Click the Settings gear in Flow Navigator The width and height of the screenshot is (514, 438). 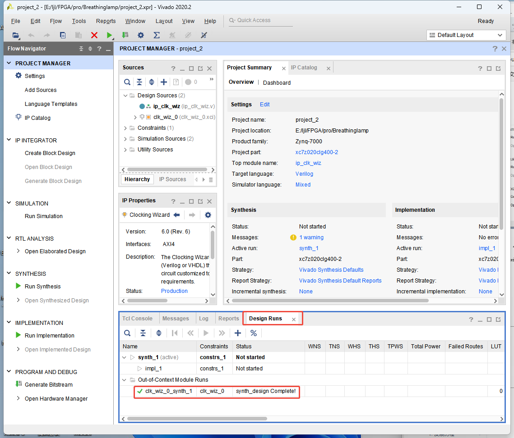pyautogui.click(x=19, y=76)
